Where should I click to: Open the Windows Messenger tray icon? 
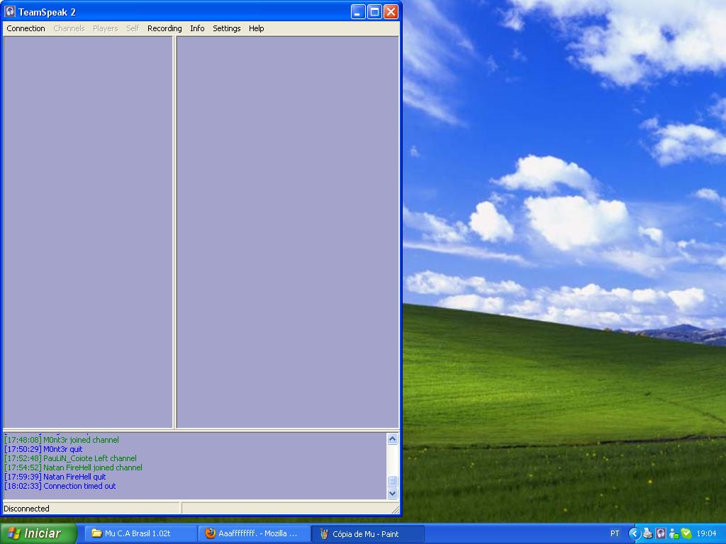click(674, 533)
